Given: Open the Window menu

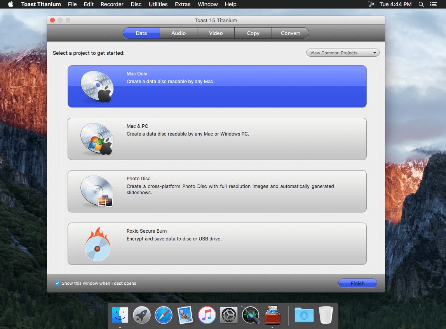Looking at the screenshot, I should click(x=207, y=4).
